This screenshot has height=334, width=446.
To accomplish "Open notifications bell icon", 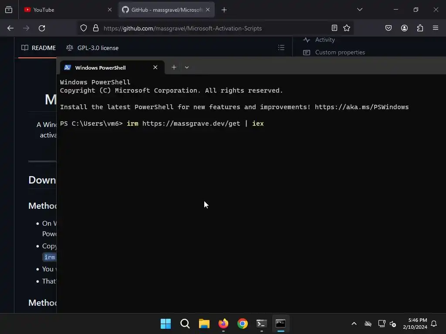I will [x=434, y=324].
